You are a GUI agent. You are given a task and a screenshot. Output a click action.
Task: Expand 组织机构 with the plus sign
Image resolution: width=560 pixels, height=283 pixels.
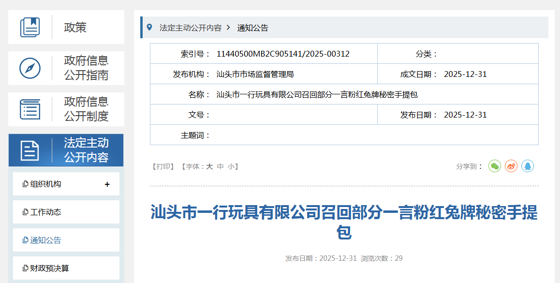pos(107,184)
